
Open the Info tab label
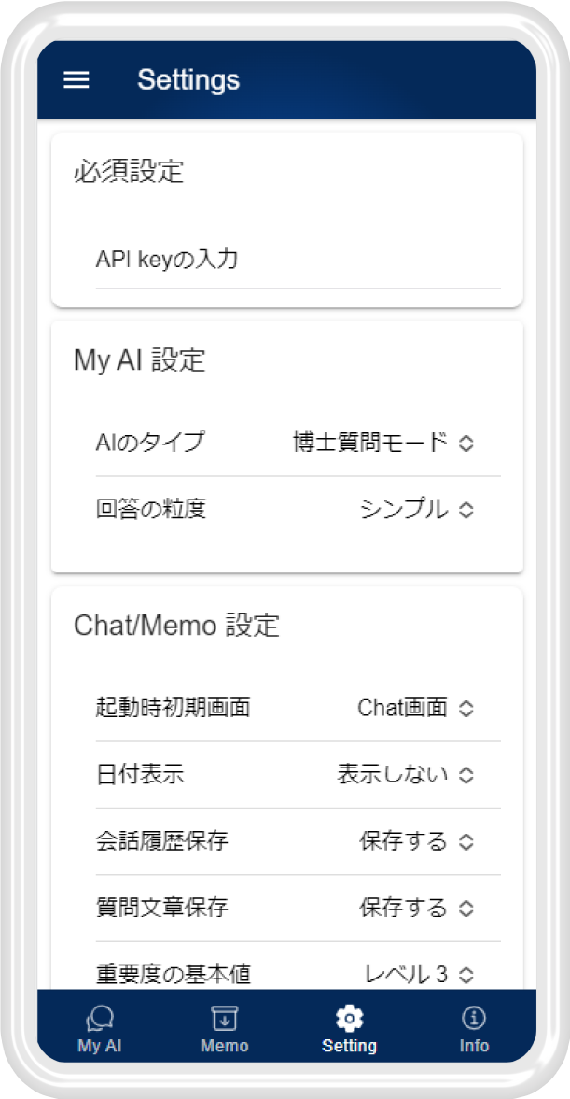(x=474, y=1046)
